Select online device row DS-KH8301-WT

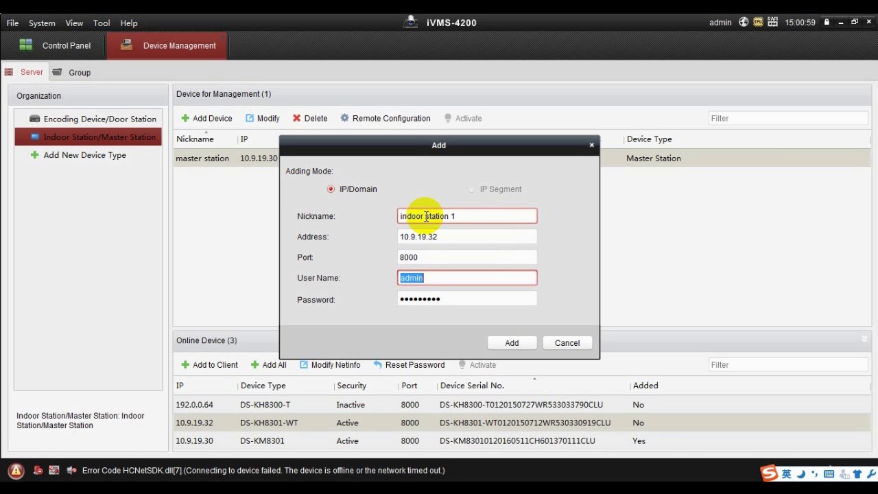(522, 423)
